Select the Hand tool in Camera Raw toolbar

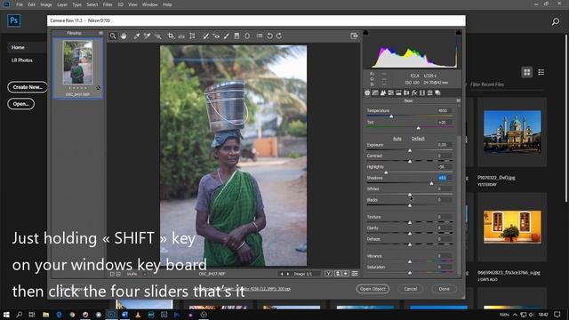tap(124, 36)
